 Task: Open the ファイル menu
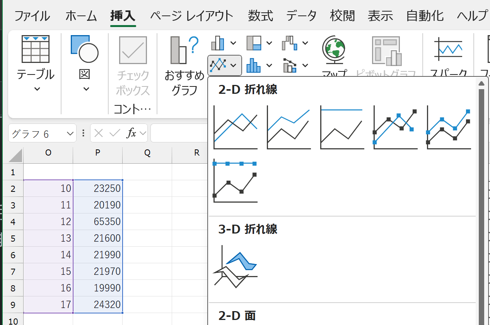[x=32, y=16]
